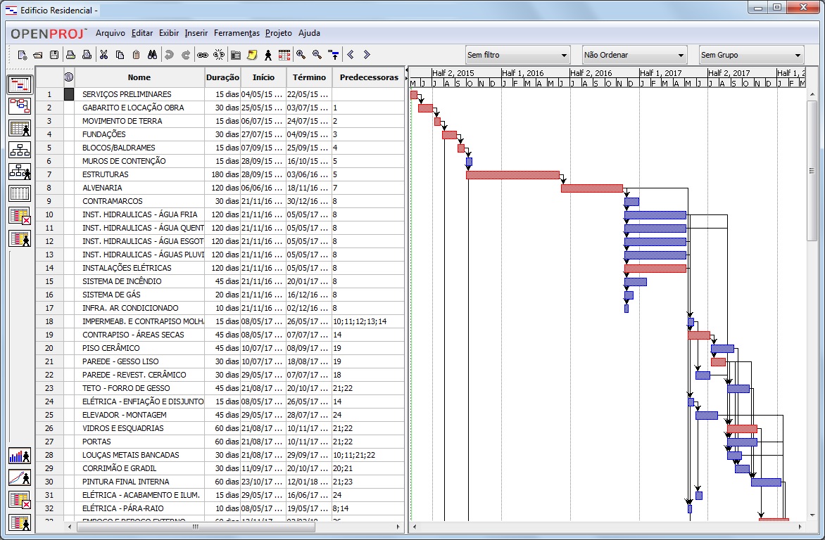Open the 'Sem Grupo' grouping dropdown
The width and height of the screenshot is (825, 540).
(751, 55)
